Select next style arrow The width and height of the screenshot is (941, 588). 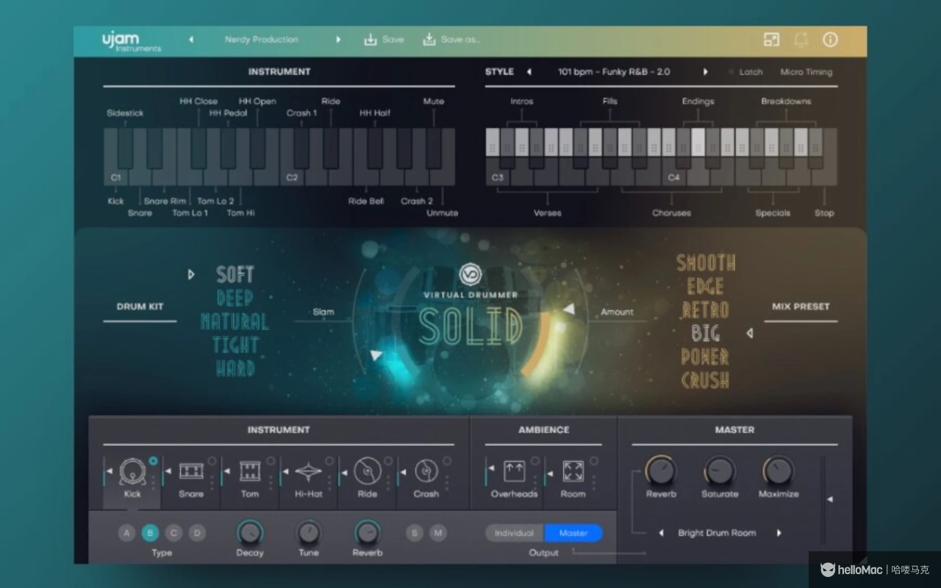(706, 72)
